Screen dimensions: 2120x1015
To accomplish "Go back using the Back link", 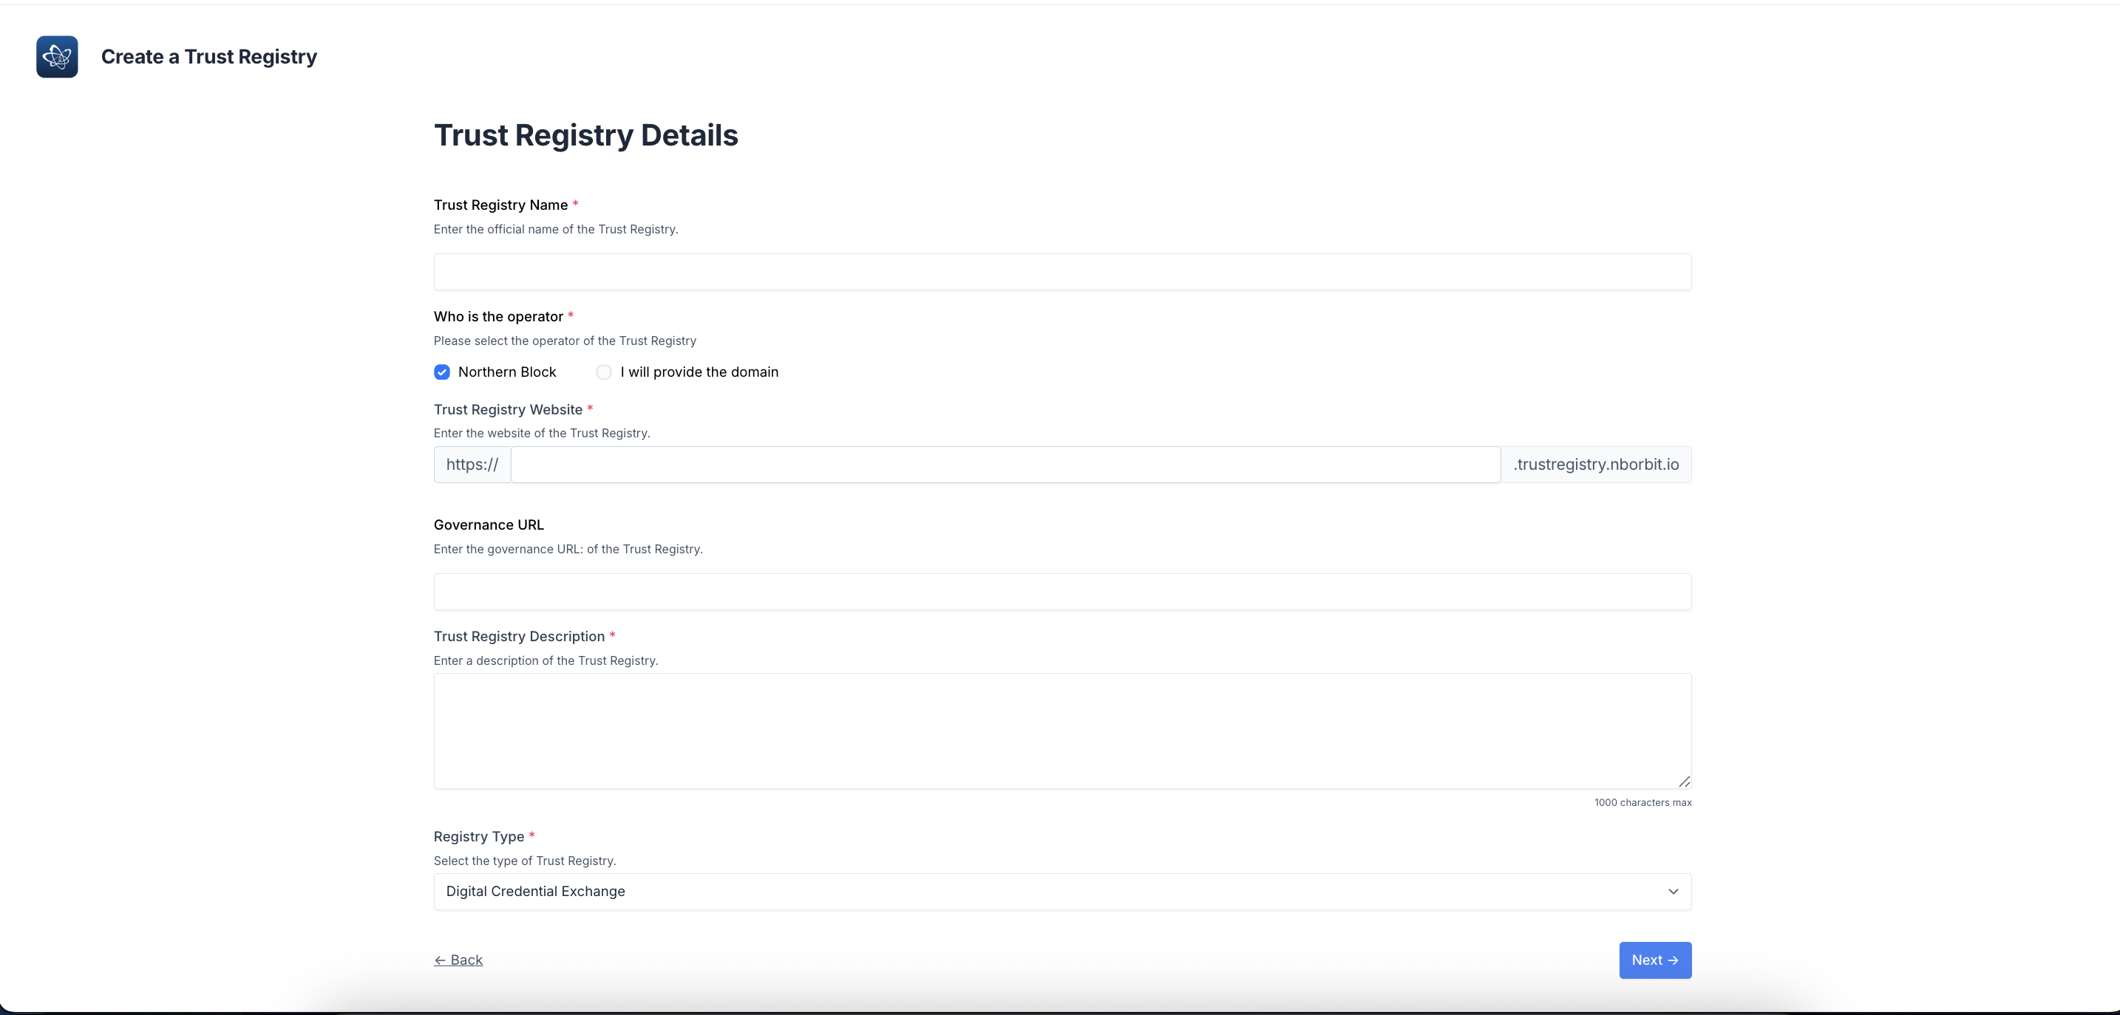I will (458, 960).
